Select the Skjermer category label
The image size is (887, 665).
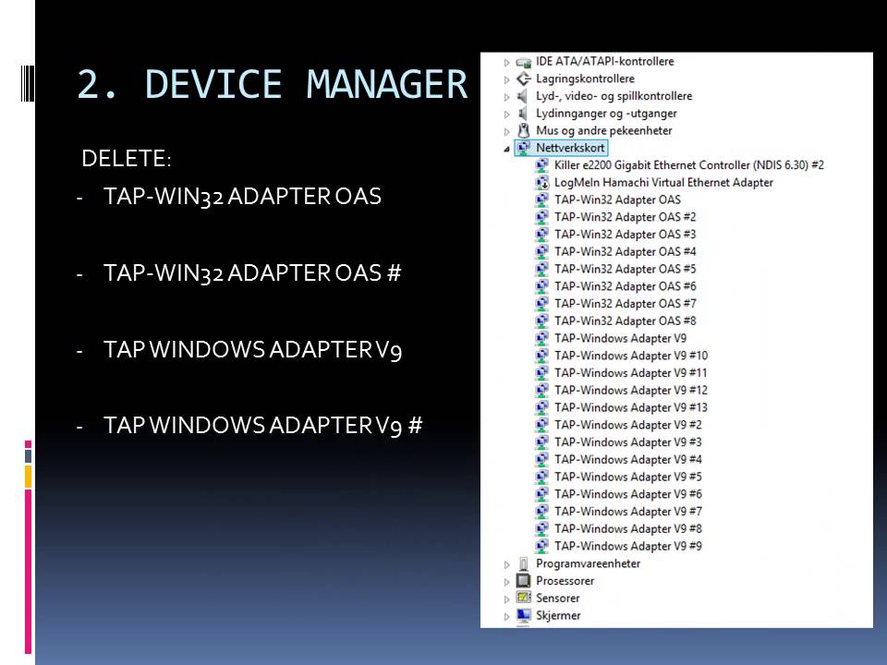(558, 615)
